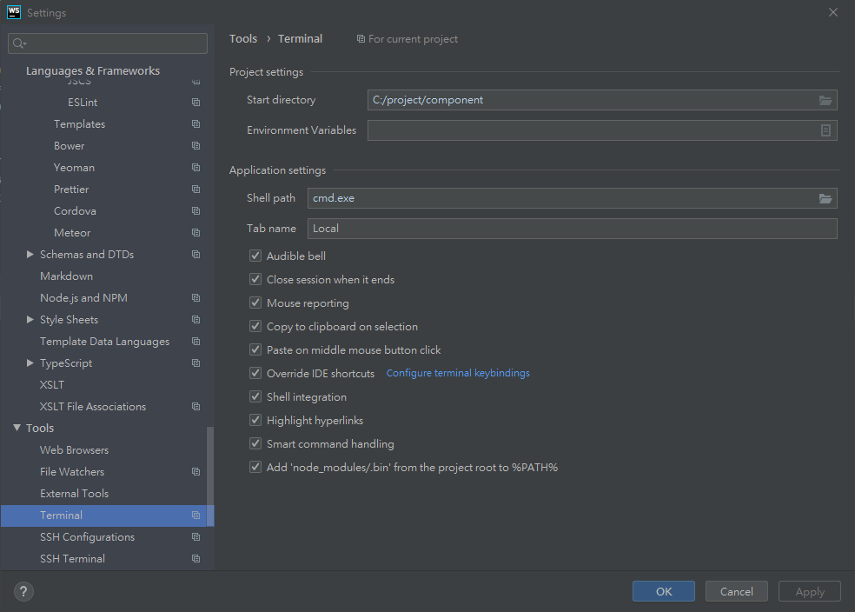Screen dimensions: 855x612
Task: Expand the TypeScript settings node
Action: coord(30,363)
